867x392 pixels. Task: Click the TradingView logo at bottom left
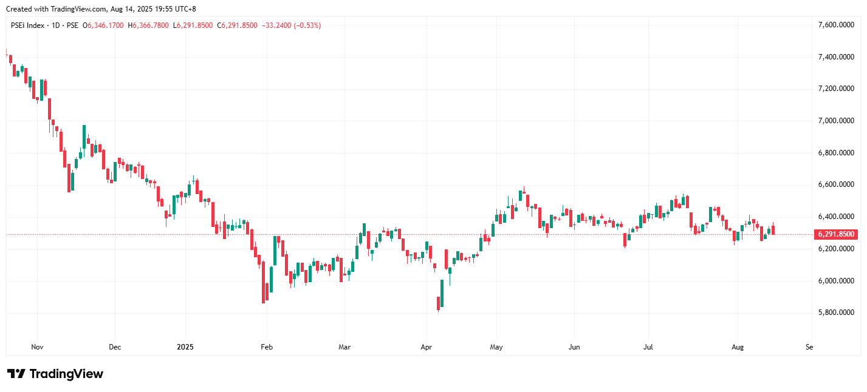click(55, 374)
